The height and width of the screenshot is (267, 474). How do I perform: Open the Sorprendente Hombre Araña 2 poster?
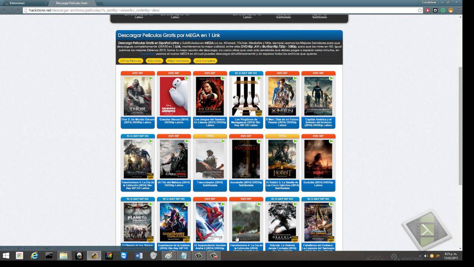(210, 222)
